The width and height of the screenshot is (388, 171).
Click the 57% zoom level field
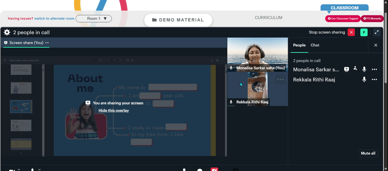pyautogui.click(x=114, y=60)
